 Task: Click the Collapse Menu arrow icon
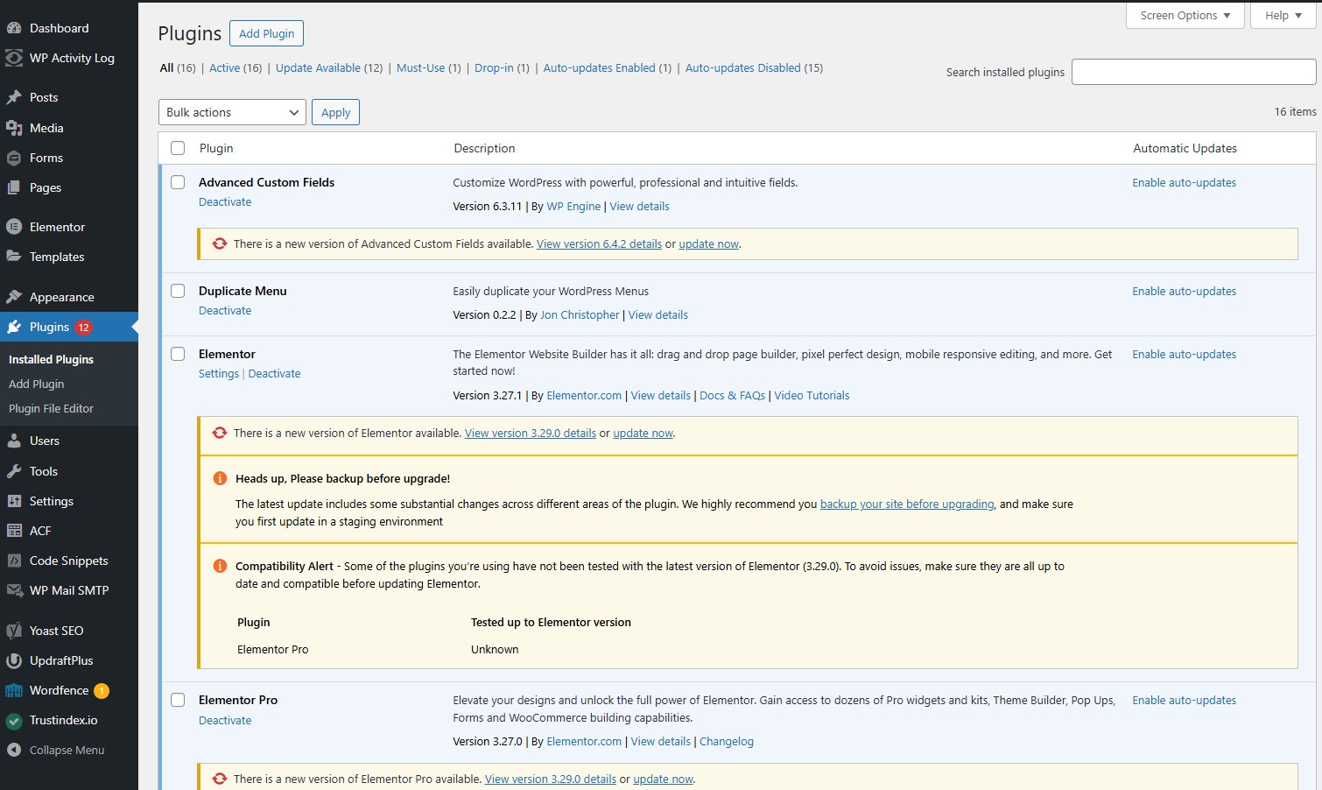[14, 750]
